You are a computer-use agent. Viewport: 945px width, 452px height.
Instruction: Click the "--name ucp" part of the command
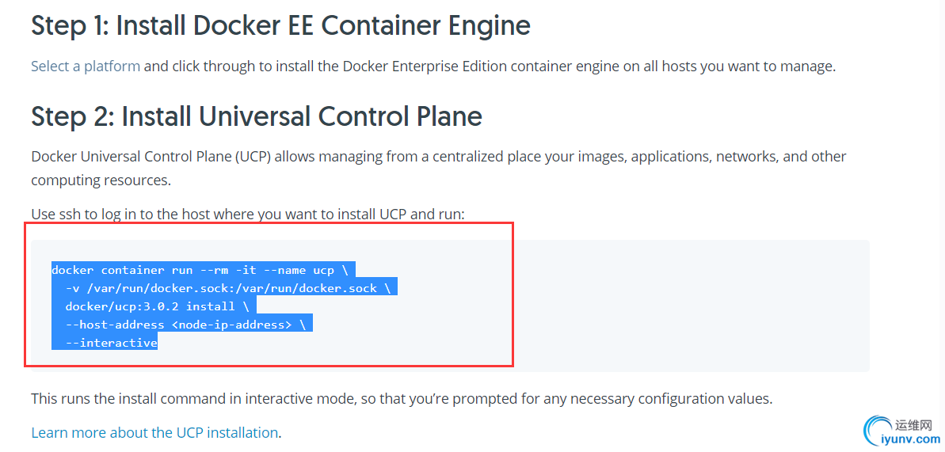pos(296,270)
